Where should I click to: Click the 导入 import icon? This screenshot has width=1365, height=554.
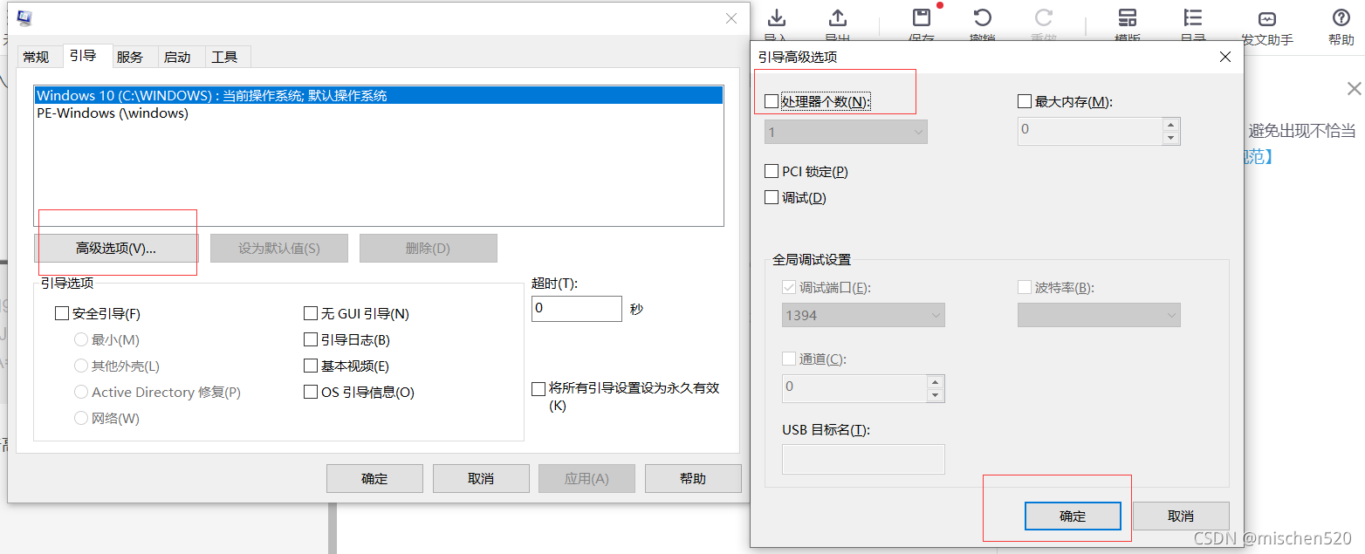coord(776,19)
